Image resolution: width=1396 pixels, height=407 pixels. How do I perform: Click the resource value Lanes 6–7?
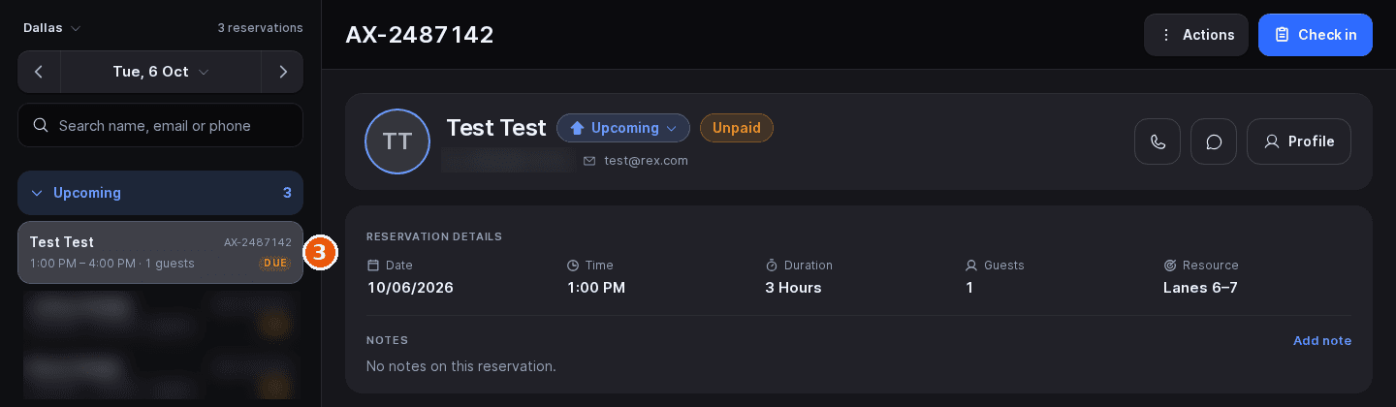click(x=1200, y=288)
